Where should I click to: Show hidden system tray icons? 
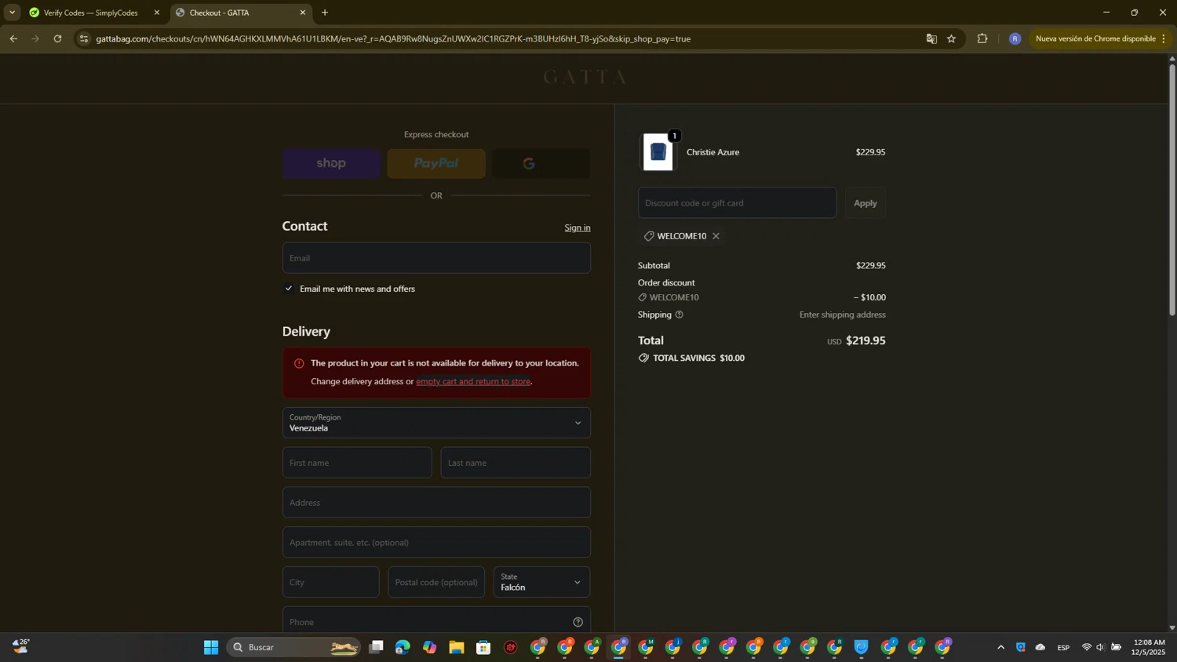(1000, 647)
